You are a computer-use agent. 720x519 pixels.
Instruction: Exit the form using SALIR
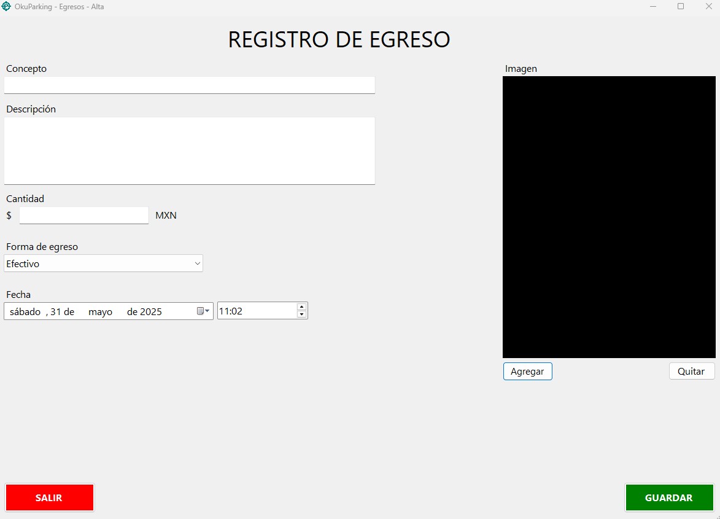coord(49,498)
